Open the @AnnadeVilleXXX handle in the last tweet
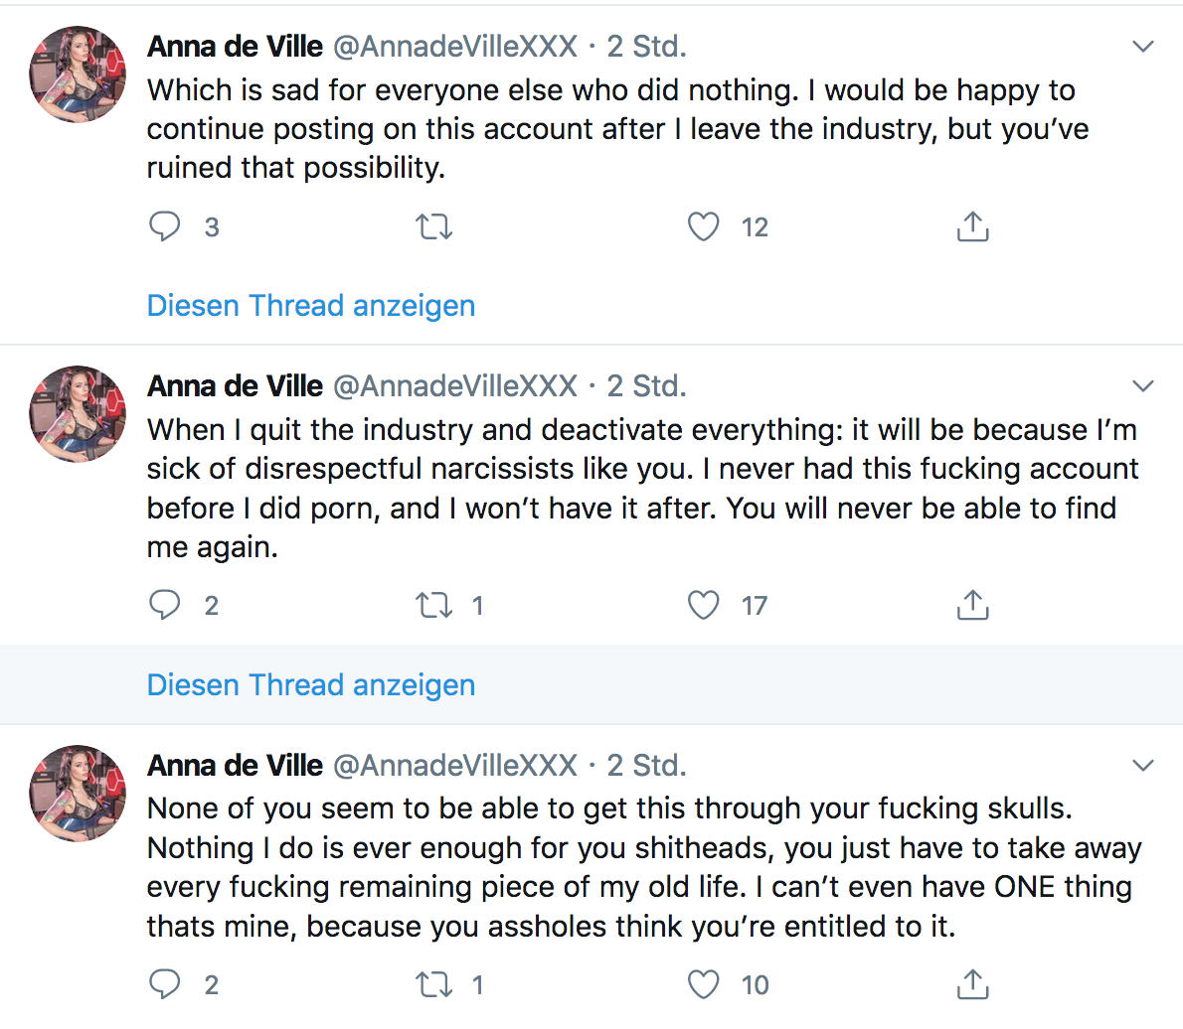This screenshot has height=1029, width=1183. 454,766
